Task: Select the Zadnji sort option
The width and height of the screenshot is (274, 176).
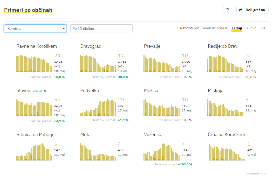Action: coord(237,28)
